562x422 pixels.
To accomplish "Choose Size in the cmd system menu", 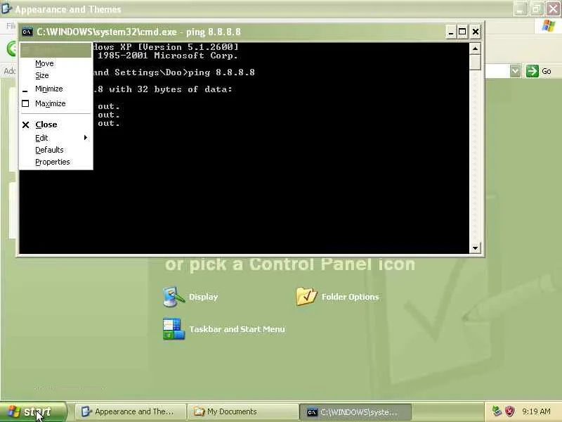I will pos(55,75).
